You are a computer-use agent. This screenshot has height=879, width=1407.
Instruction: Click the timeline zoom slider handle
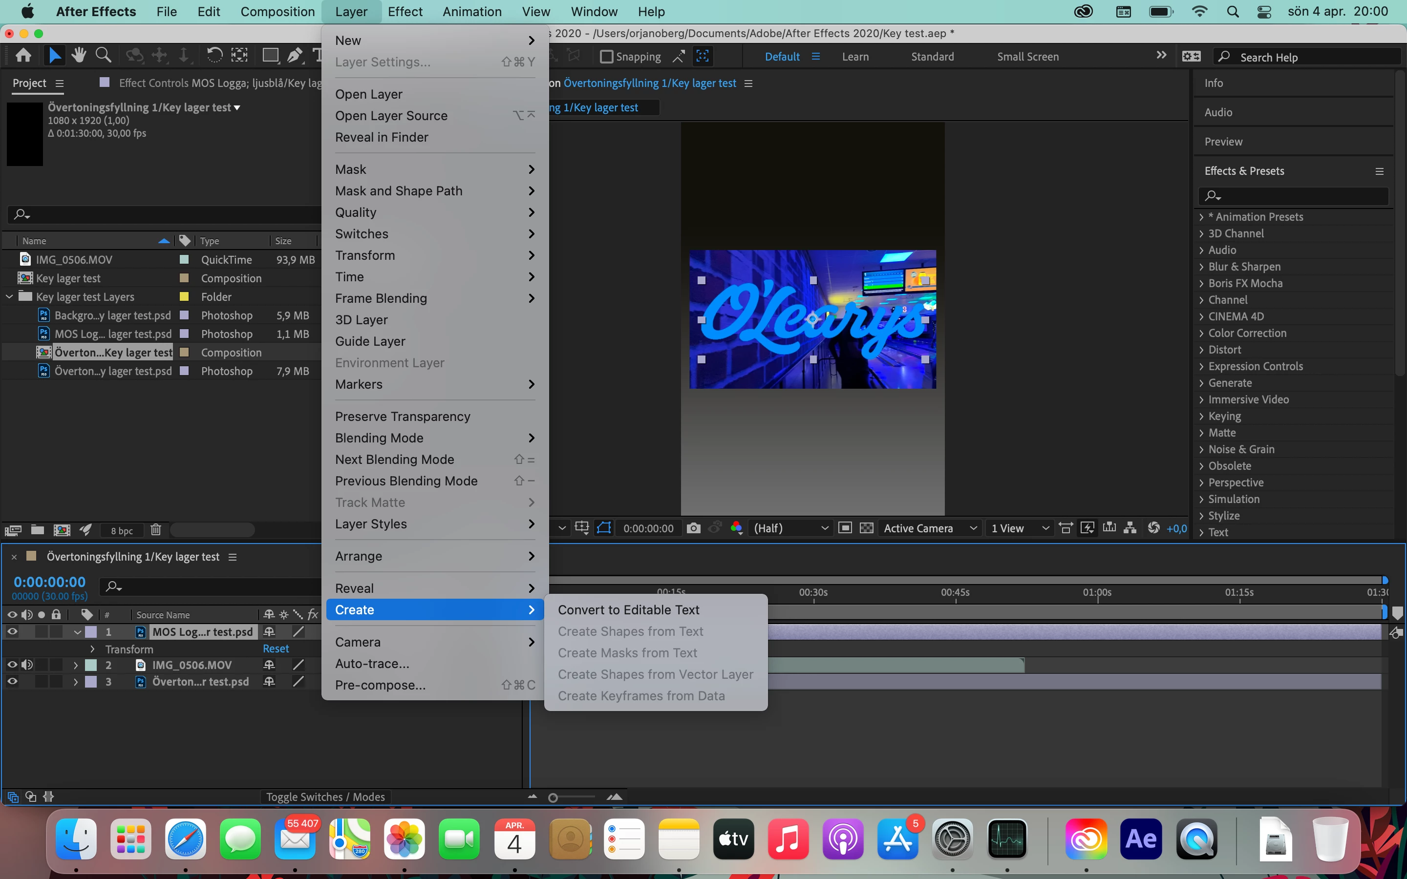click(x=553, y=797)
